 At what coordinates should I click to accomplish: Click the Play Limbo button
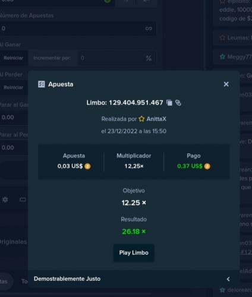(x=134, y=252)
